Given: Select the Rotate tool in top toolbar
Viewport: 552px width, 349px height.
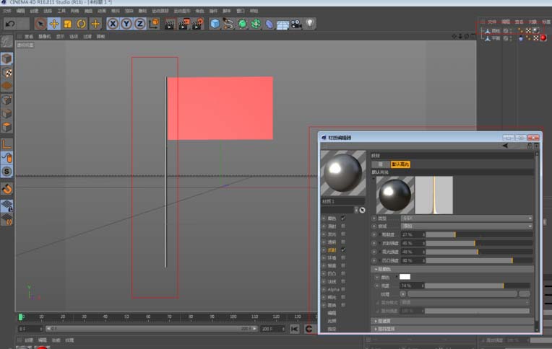Looking at the screenshot, I should tap(82, 24).
